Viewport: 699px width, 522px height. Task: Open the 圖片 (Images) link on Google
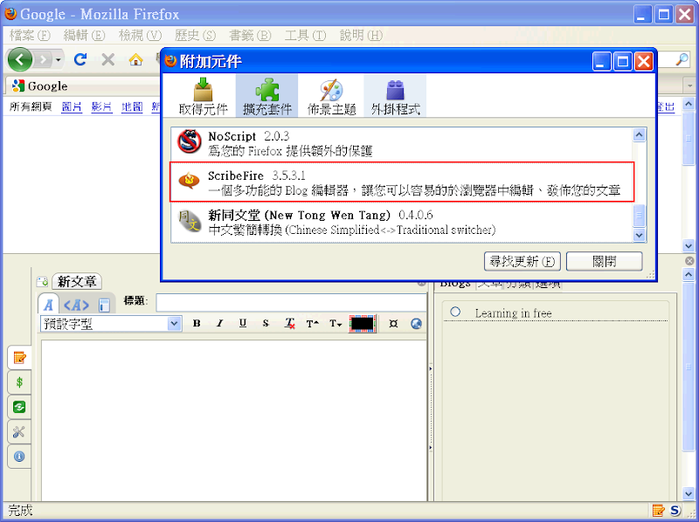(72, 106)
